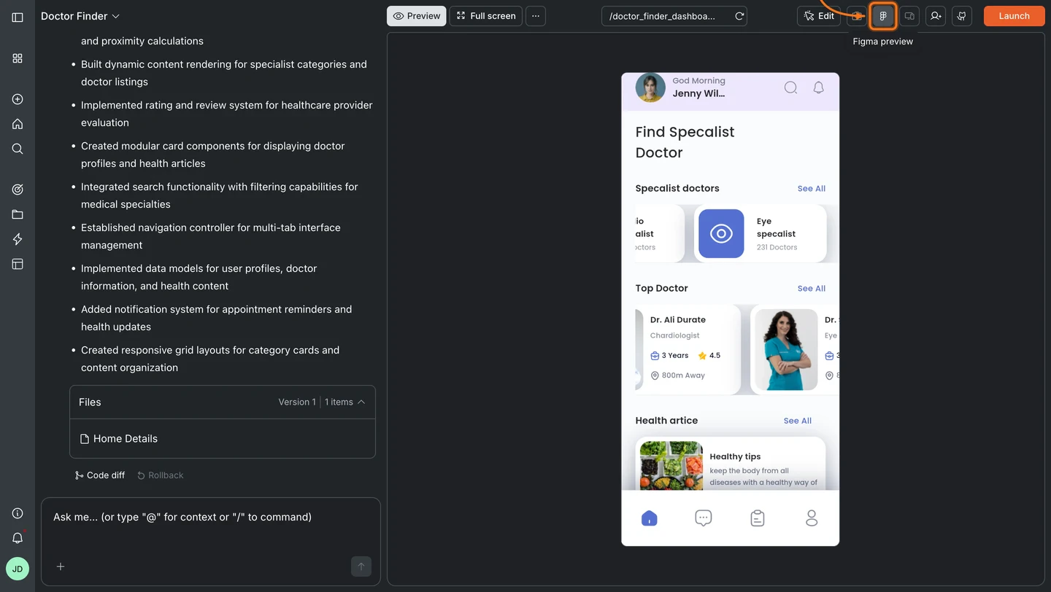Select the Preview tab
The image size is (1051, 592).
[416, 15]
